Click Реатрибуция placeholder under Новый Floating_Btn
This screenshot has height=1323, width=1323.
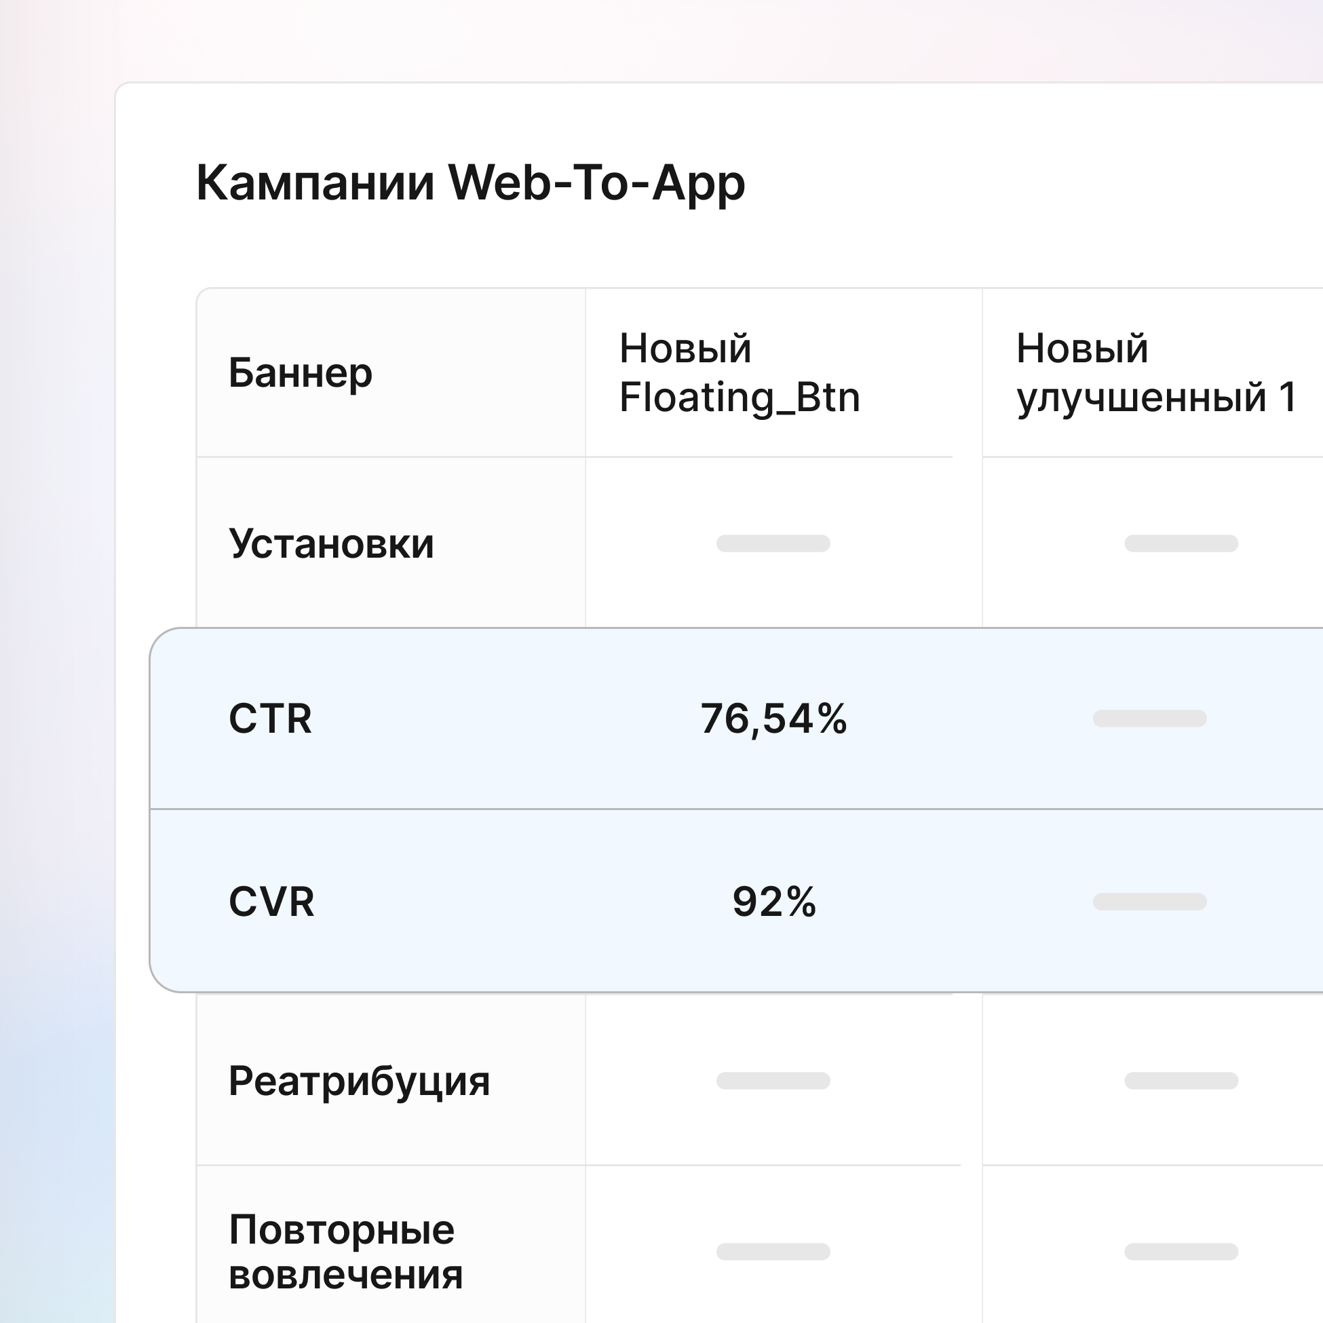pos(773,1081)
